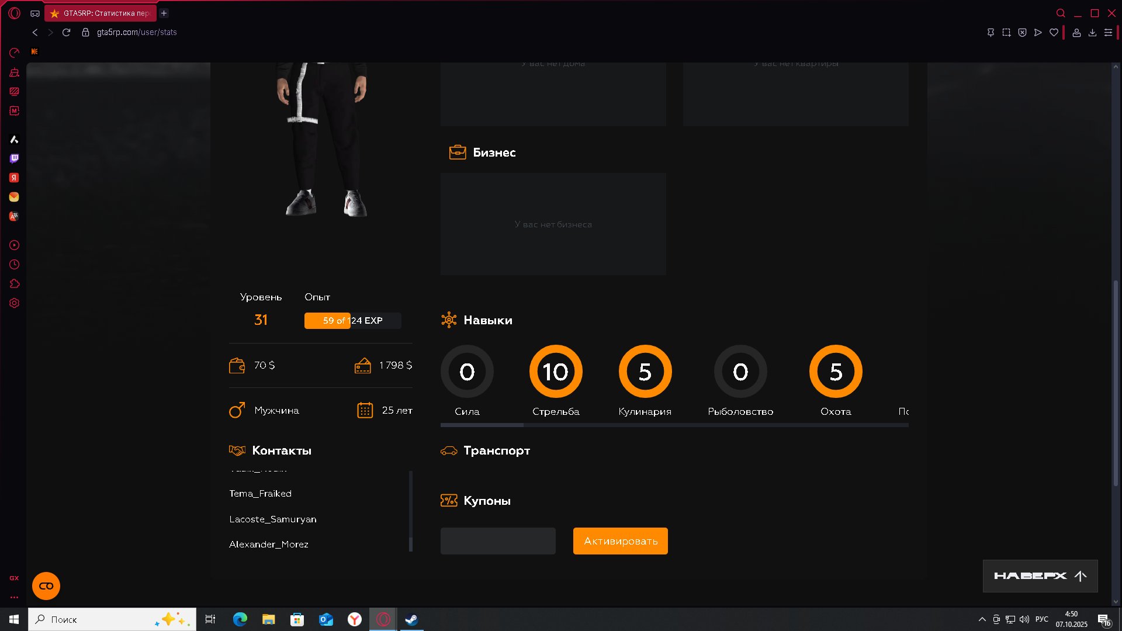Open the browser downloads icon

point(1092,33)
